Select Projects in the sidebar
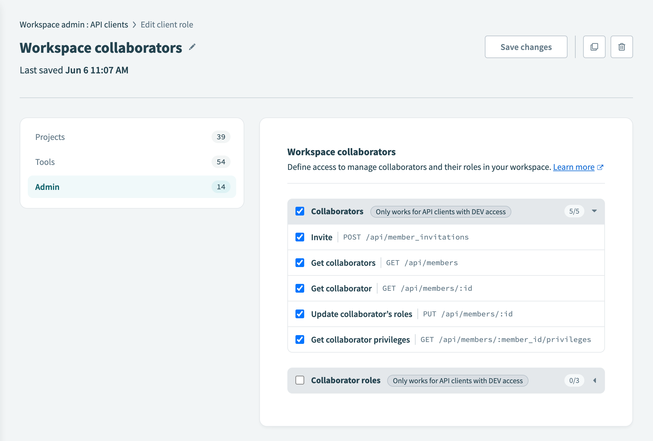 point(50,137)
